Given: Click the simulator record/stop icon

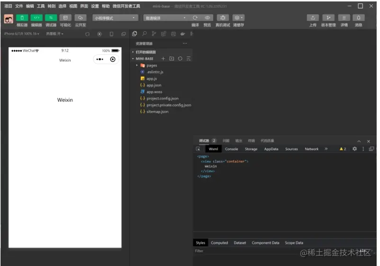Looking at the screenshot, I should [100, 34].
